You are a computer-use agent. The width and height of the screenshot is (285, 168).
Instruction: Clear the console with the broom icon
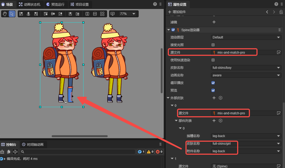click(2, 152)
